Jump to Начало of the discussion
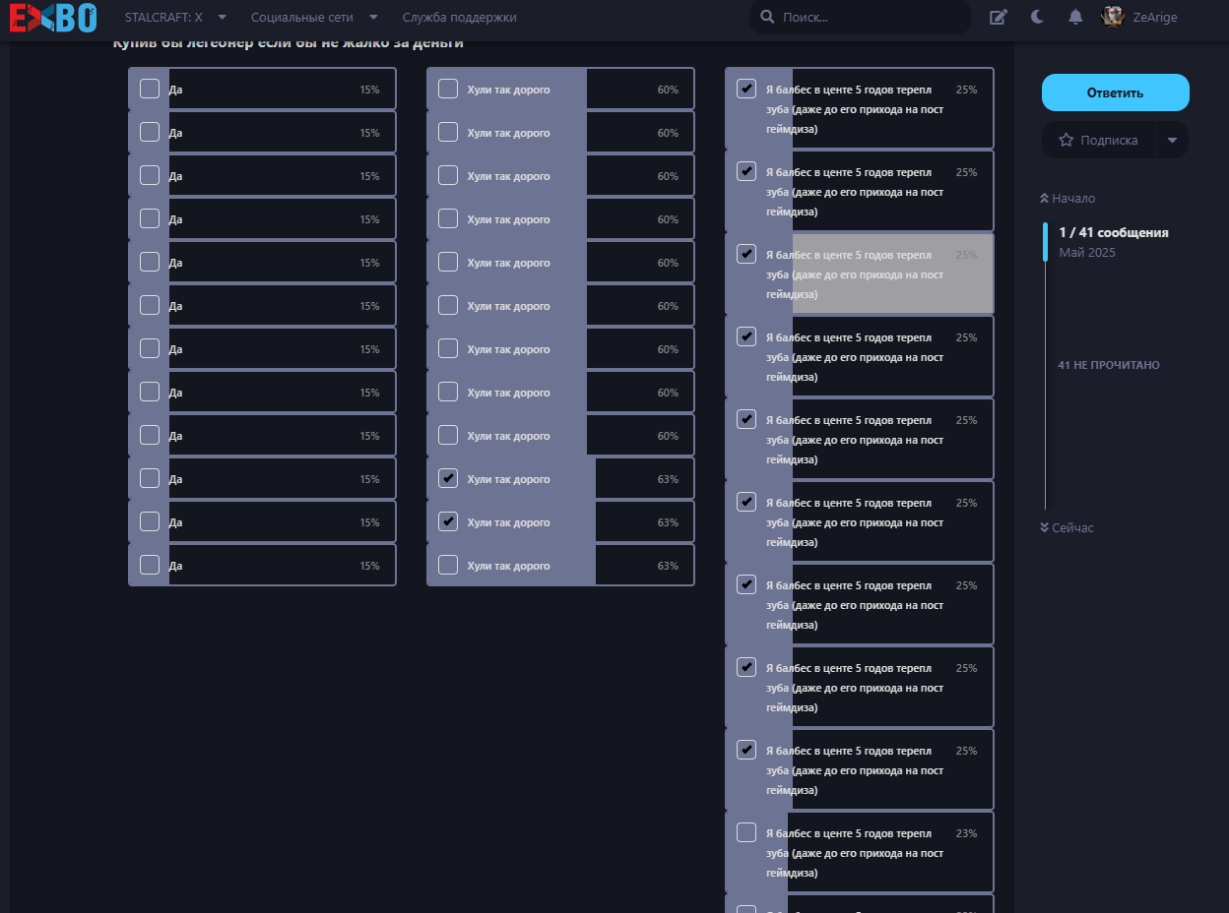This screenshot has height=913, width=1229. click(x=1067, y=199)
